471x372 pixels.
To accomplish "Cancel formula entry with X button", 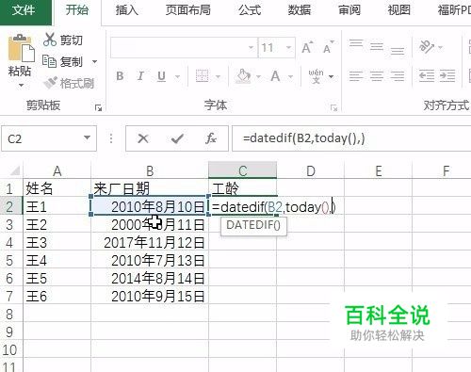I will point(143,138).
